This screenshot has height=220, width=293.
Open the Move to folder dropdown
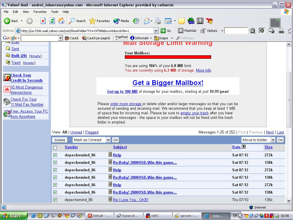273,140
